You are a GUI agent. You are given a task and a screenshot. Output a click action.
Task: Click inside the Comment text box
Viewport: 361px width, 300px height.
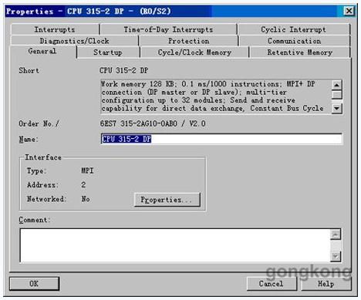point(175,245)
